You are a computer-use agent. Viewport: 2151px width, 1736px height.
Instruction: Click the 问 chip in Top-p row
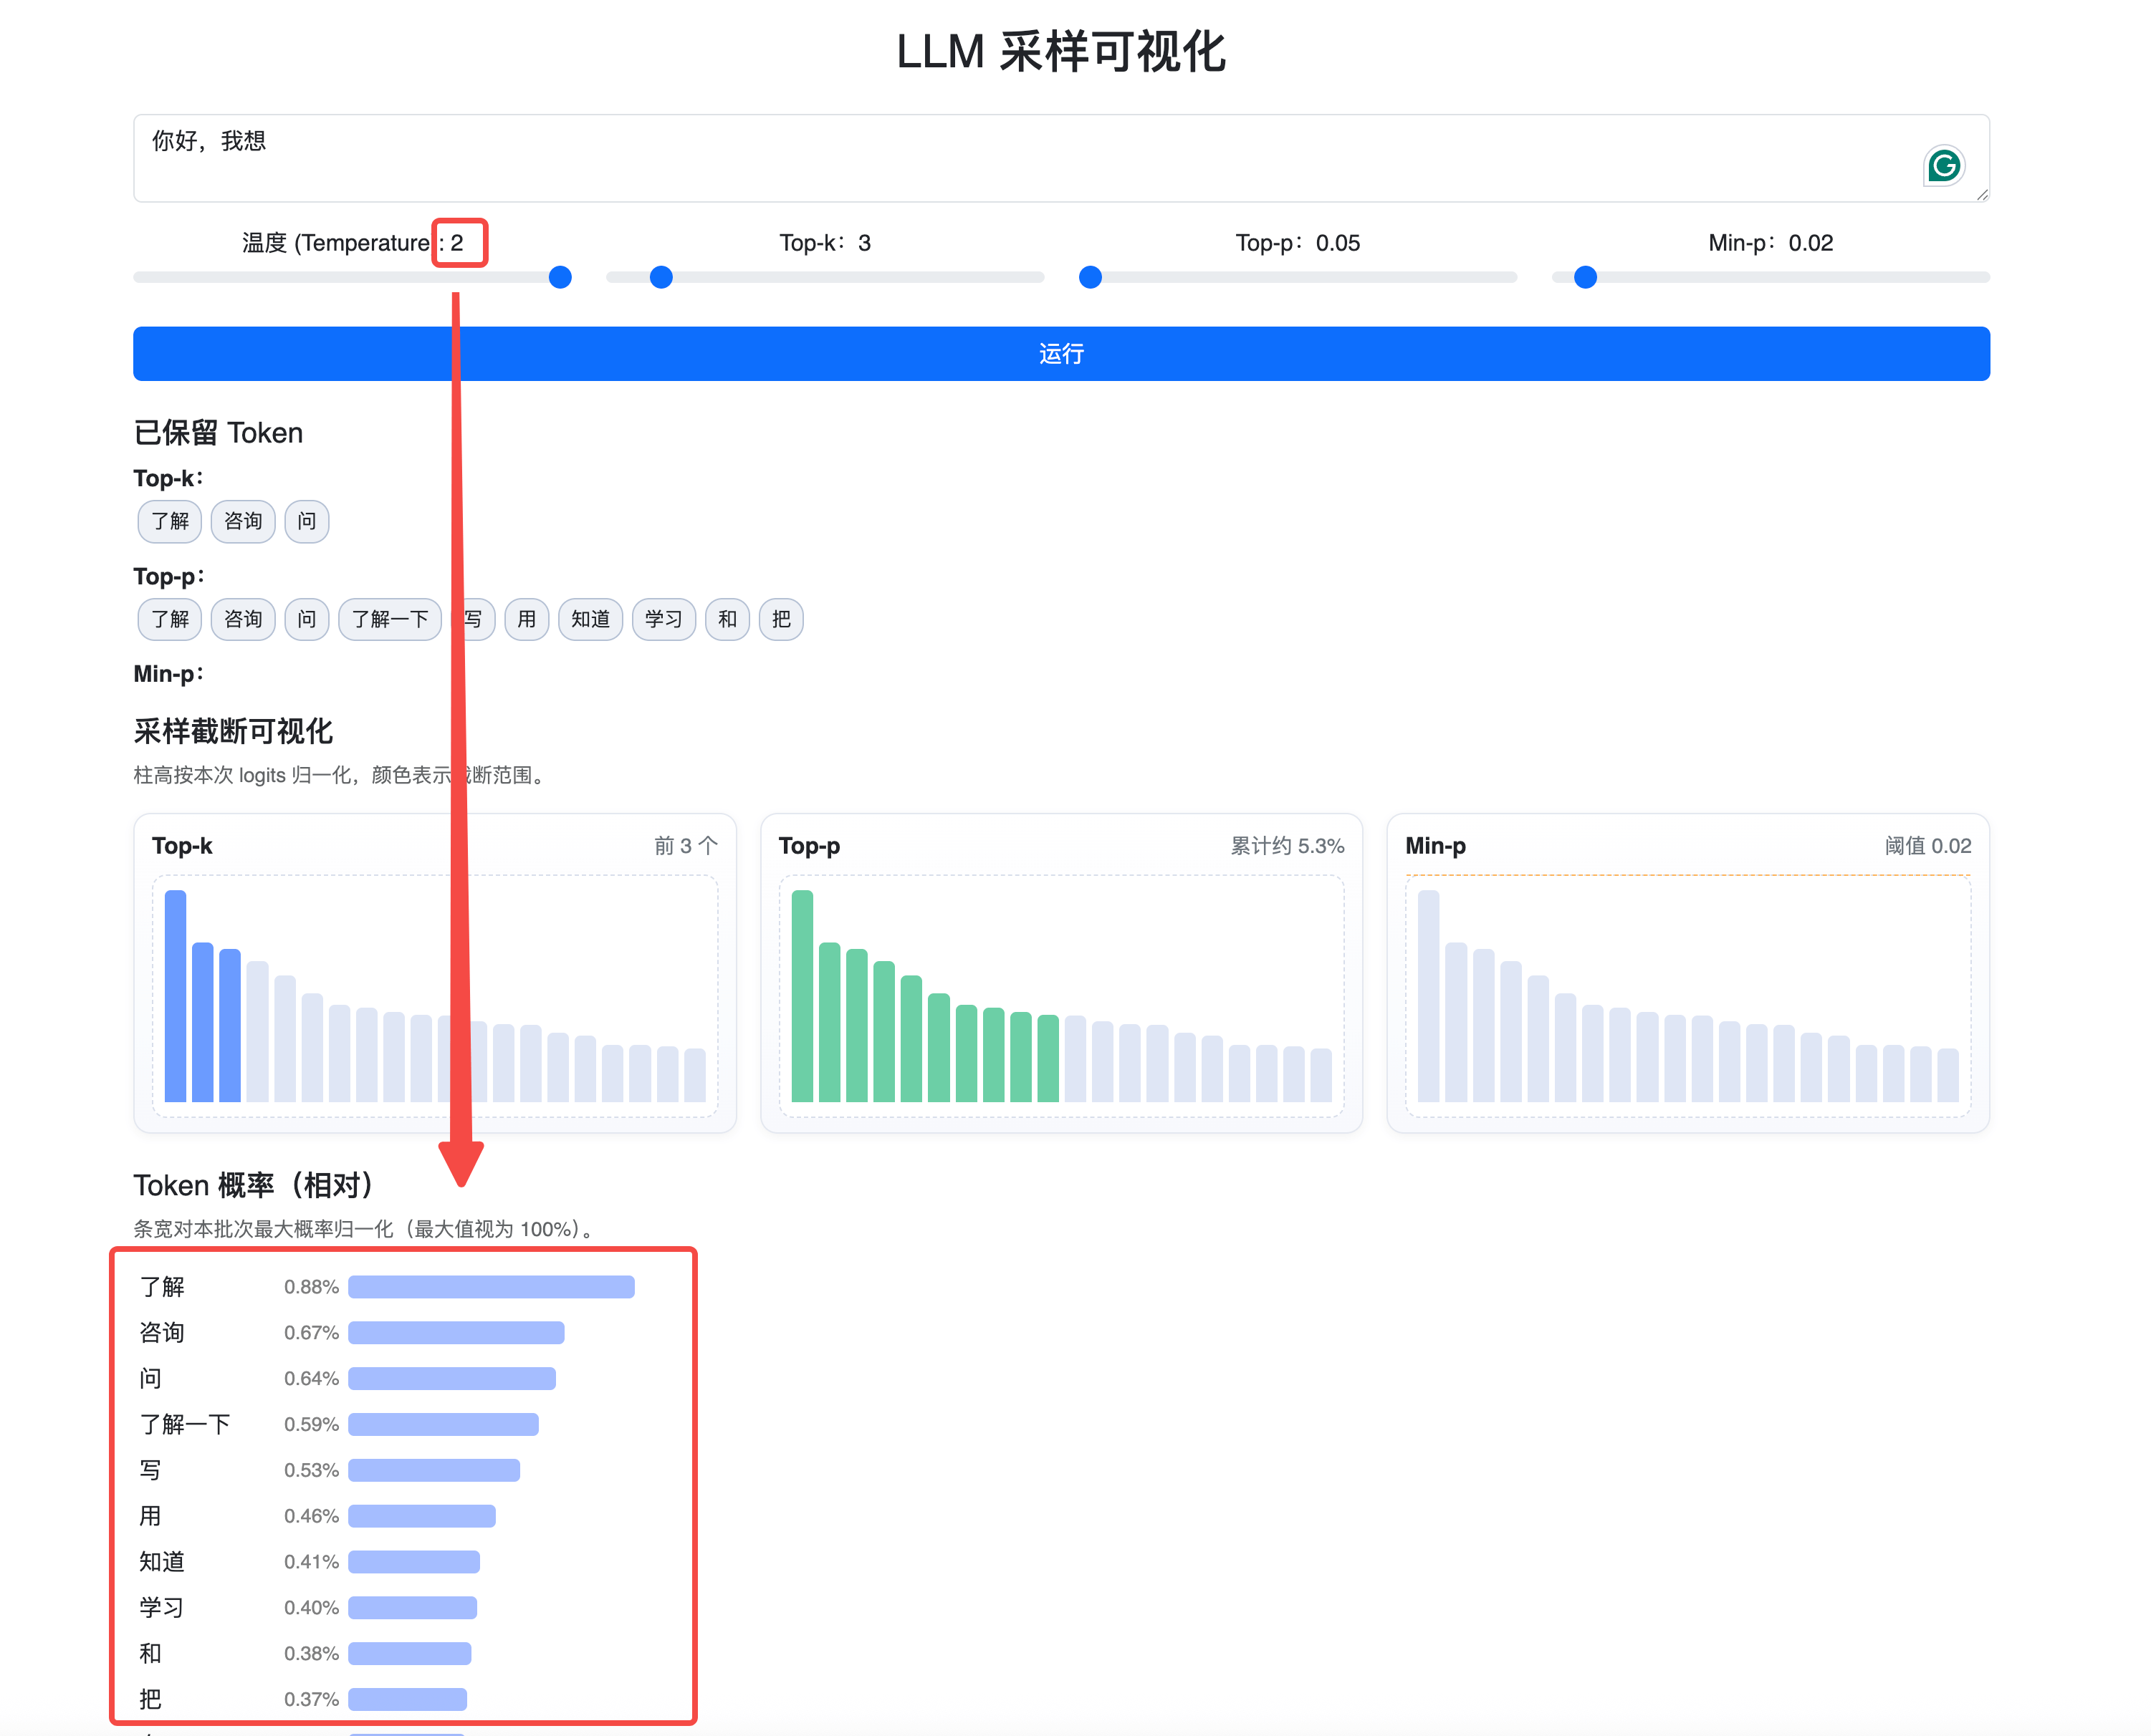306,619
